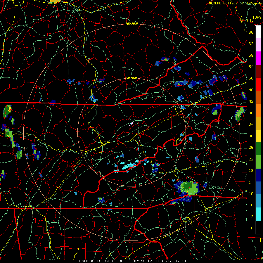This screenshot has height=263, width=263.
Task: Click the 50 legend scale value
Action: [x=251, y=78]
